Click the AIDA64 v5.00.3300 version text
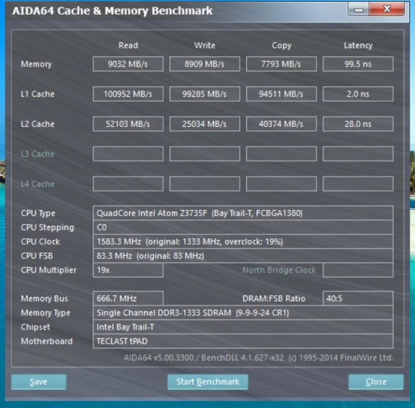The height and width of the screenshot is (408, 415). pos(258,358)
